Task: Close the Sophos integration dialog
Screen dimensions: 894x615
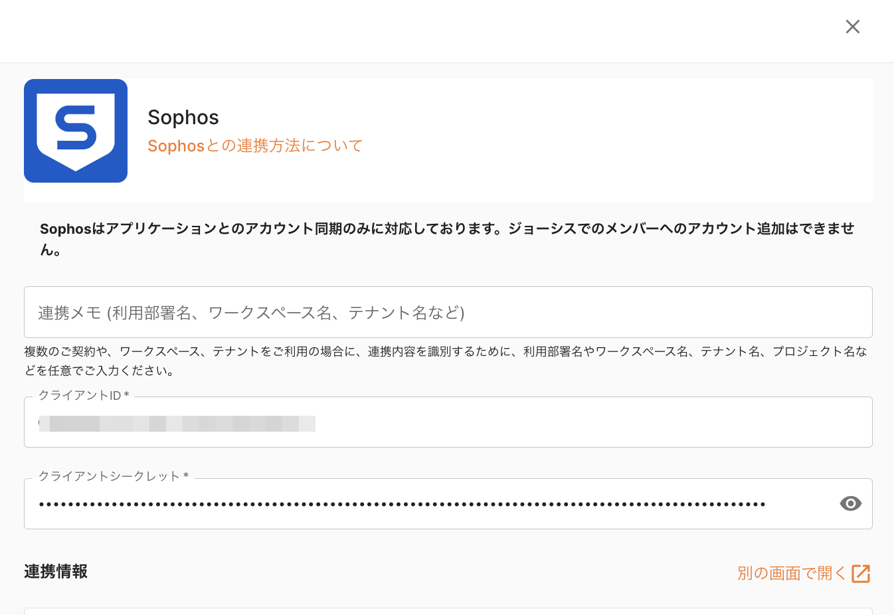Action: (x=852, y=27)
